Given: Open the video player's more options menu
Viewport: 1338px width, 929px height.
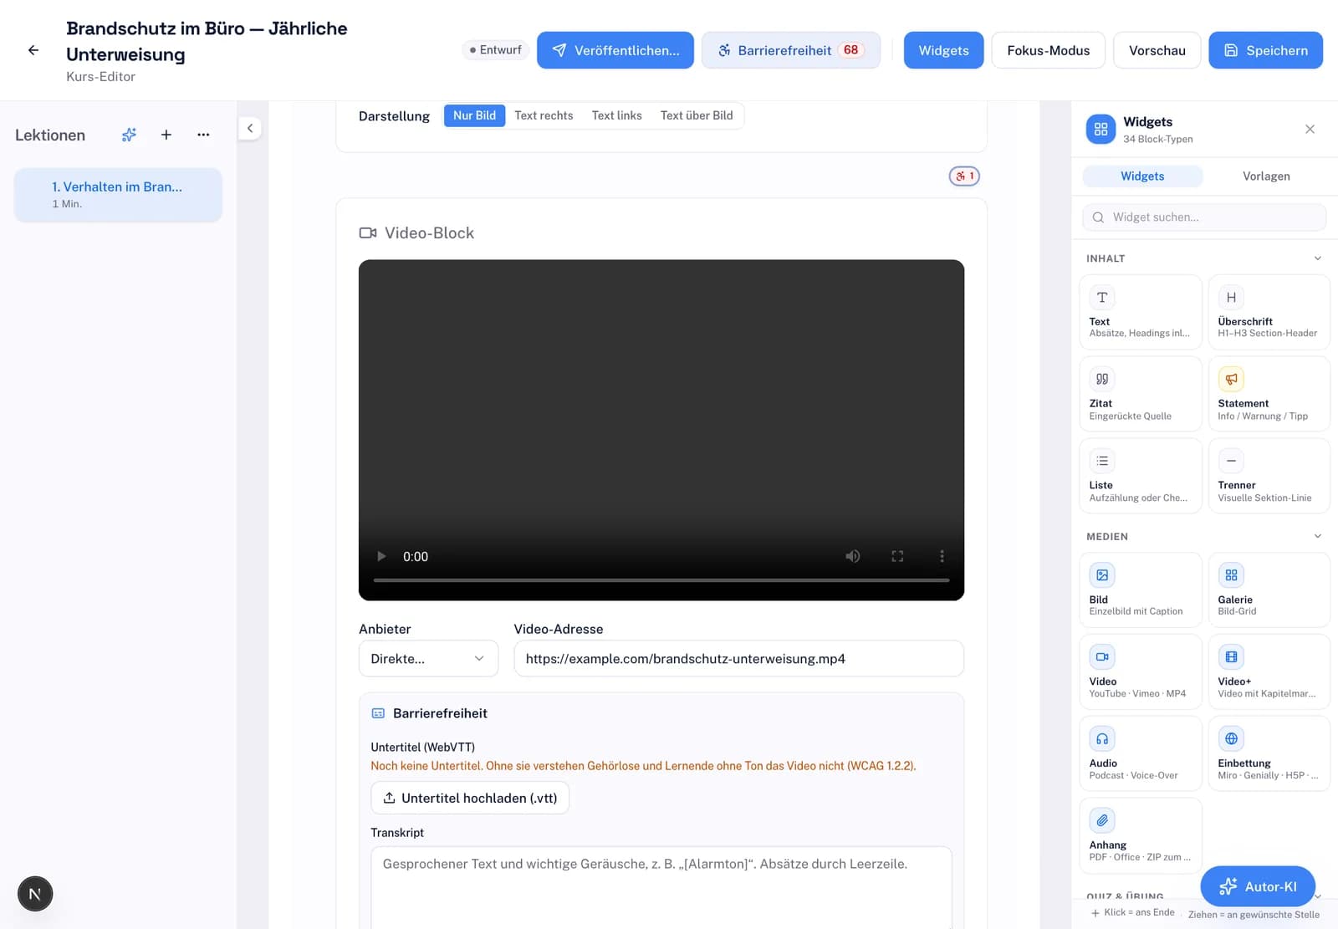Looking at the screenshot, I should 942,556.
